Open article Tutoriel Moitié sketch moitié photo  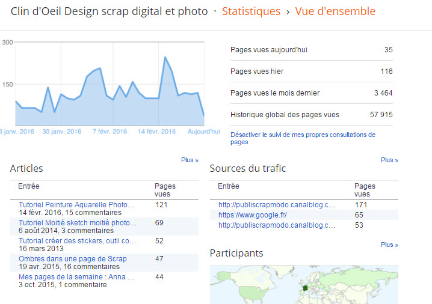(x=78, y=223)
